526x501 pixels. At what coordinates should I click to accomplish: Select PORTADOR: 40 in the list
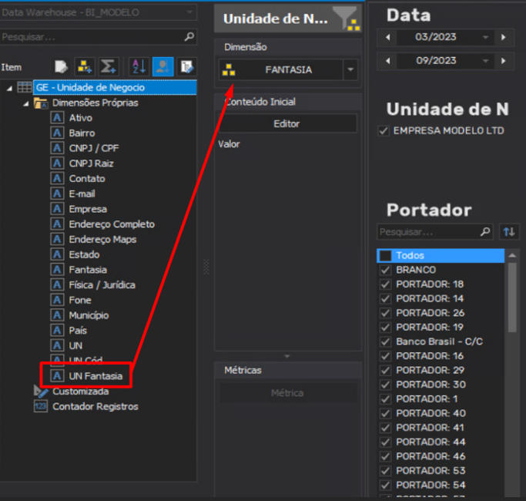[x=431, y=413]
